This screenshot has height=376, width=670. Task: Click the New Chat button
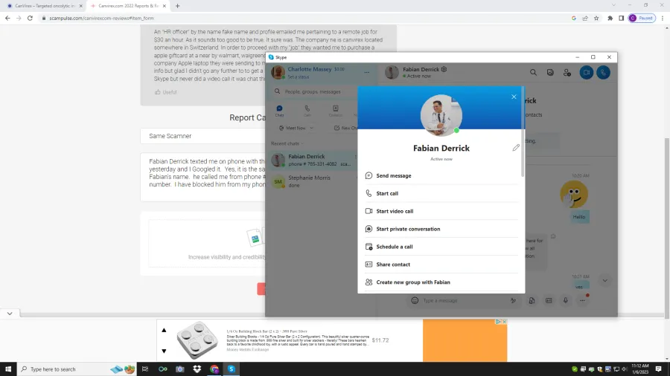coord(346,128)
